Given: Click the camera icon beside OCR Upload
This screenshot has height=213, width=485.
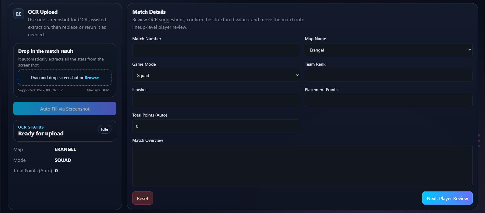Looking at the screenshot, I should pos(18,14).
